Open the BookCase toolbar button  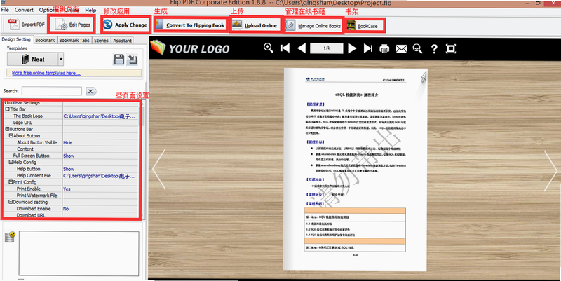363,26
